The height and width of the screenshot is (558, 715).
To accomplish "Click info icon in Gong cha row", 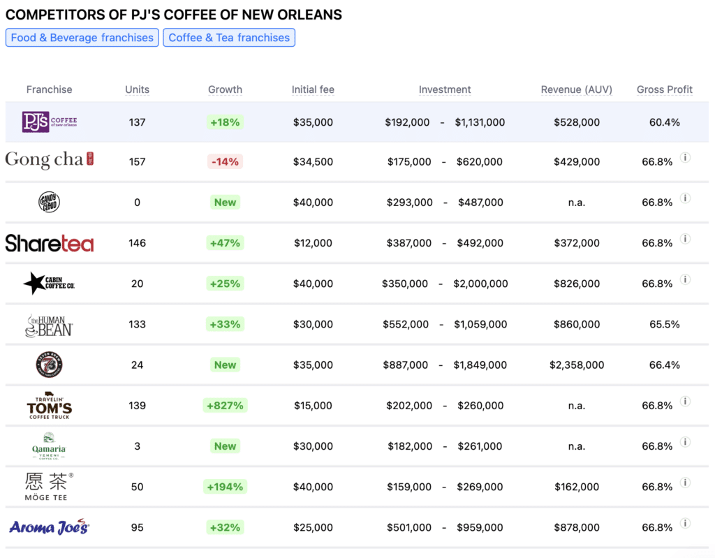I will pyautogui.click(x=685, y=157).
